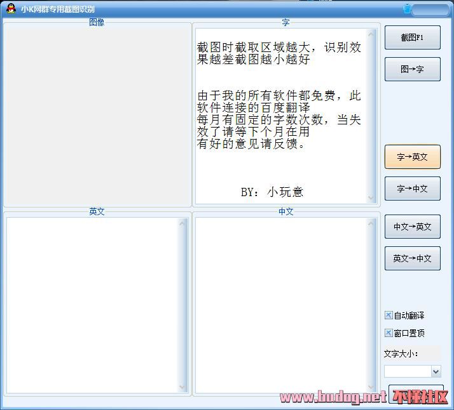The width and height of the screenshot is (454, 410).
Task: Click the text '效了请等下个月在用'
Action: pos(253,132)
